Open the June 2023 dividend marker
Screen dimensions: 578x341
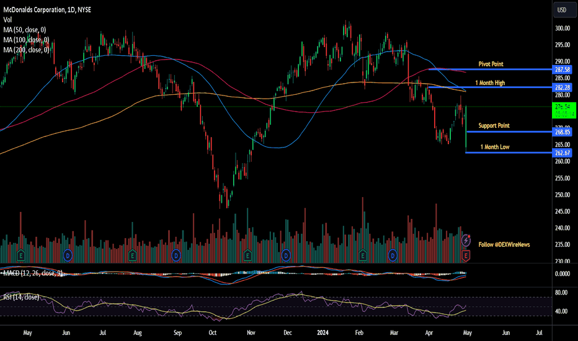(68, 255)
